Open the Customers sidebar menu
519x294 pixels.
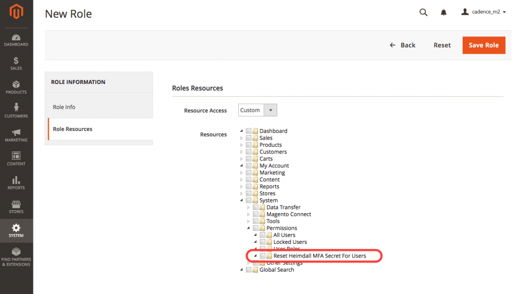click(x=16, y=111)
